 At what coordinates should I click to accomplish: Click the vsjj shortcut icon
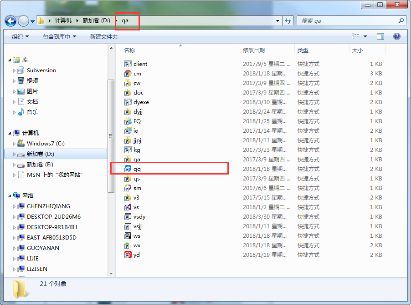[x=128, y=226]
